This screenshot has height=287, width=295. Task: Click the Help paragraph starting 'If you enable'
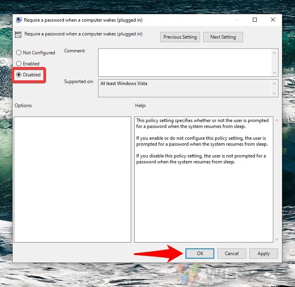(202, 141)
